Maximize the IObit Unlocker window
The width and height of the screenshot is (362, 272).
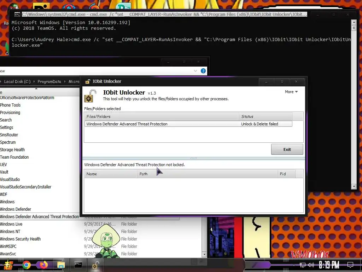pyautogui.click(x=282, y=82)
